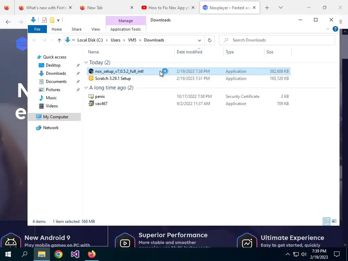Open the Home ribbon tab
This screenshot has height=261, width=348.
pos(57,29)
